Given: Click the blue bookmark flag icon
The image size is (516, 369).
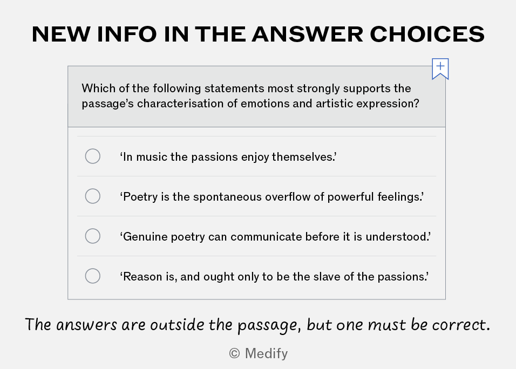Looking at the screenshot, I should click(x=440, y=69).
